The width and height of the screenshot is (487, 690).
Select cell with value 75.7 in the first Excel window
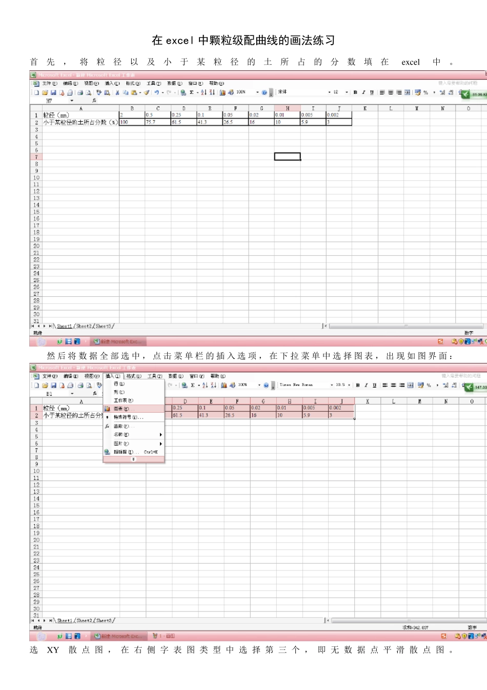(158, 122)
